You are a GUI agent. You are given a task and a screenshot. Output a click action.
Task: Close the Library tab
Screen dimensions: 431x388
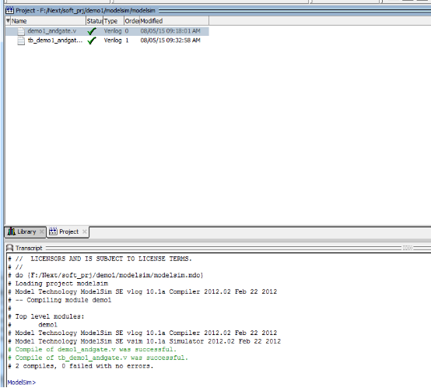[41, 231]
